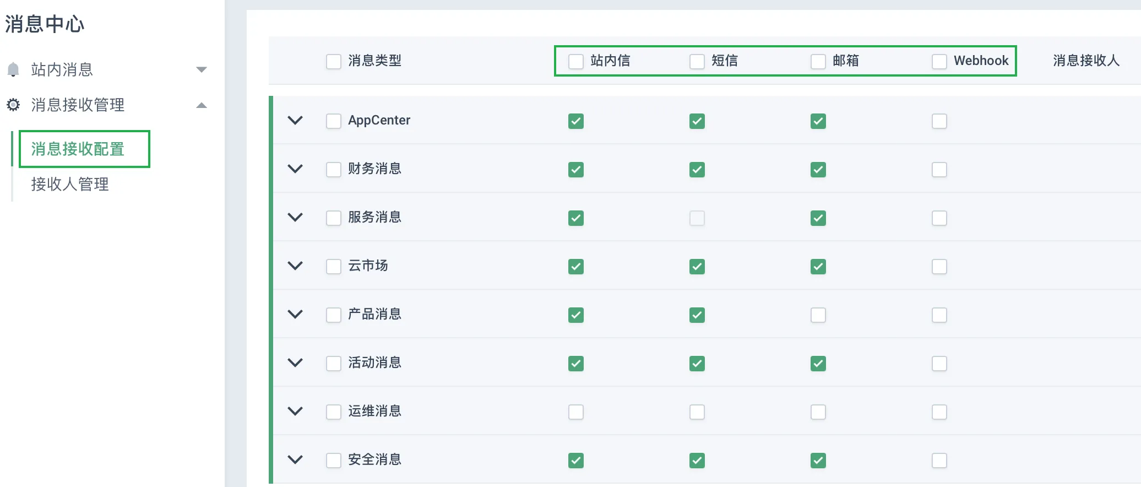Viewport: 1141px width, 487px height.
Task: Select the 云市场 row checkbox
Action: [x=334, y=267]
